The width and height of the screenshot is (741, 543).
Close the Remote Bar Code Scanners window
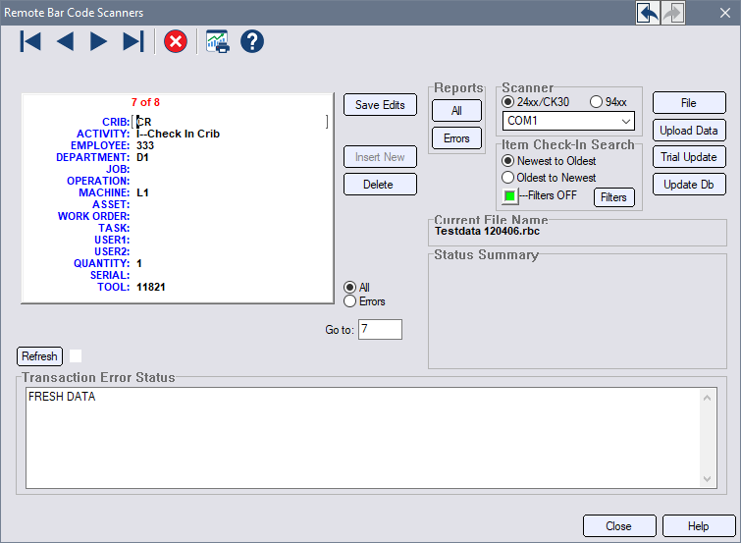point(725,13)
